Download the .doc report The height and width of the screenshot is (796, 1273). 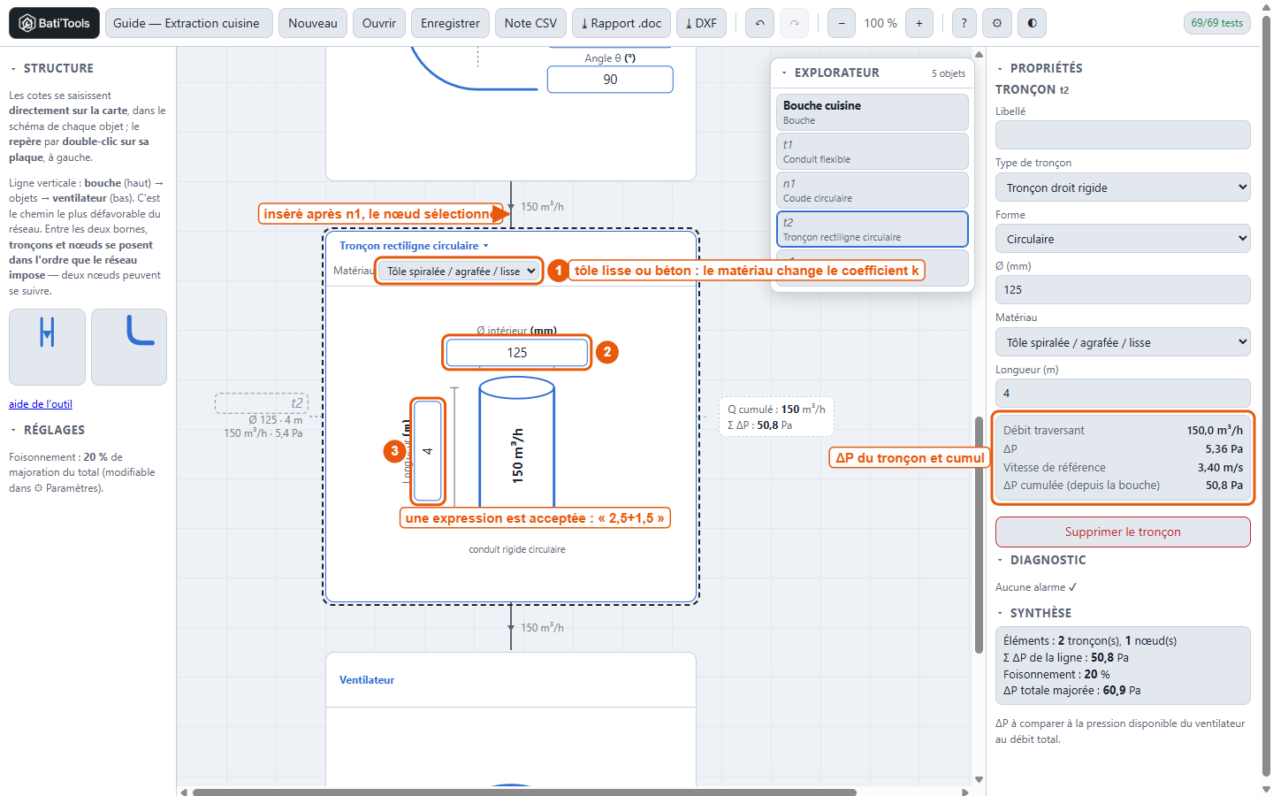coord(621,23)
